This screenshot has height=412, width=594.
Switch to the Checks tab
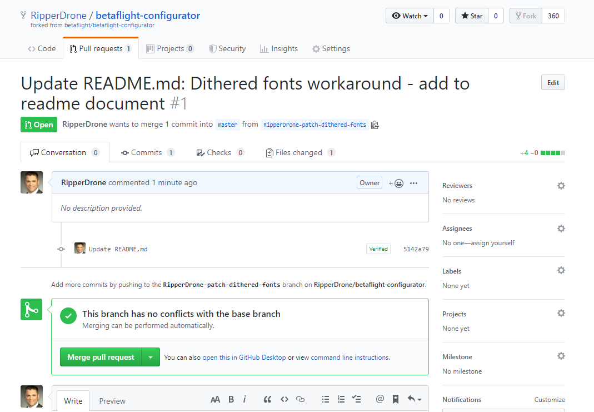point(221,152)
